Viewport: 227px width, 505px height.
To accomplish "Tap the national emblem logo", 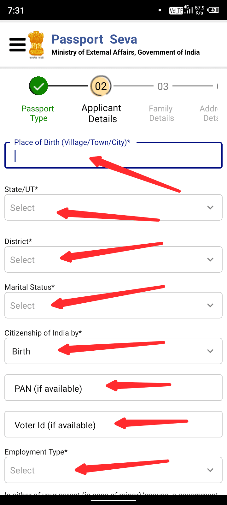I will [36, 45].
